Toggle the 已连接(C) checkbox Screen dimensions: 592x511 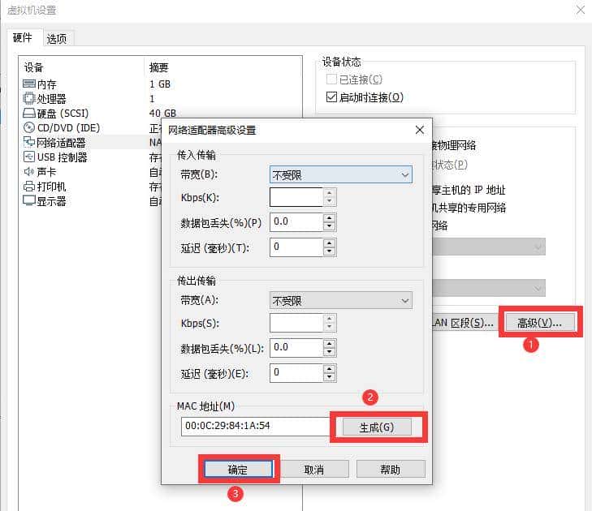point(331,79)
